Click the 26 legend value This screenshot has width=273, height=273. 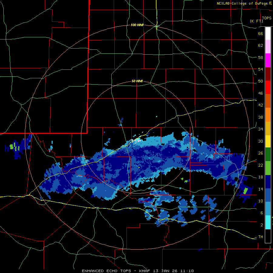pos(261,153)
